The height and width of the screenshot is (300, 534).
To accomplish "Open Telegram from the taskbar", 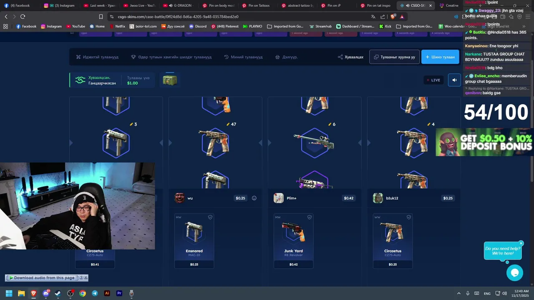I will tap(95, 293).
